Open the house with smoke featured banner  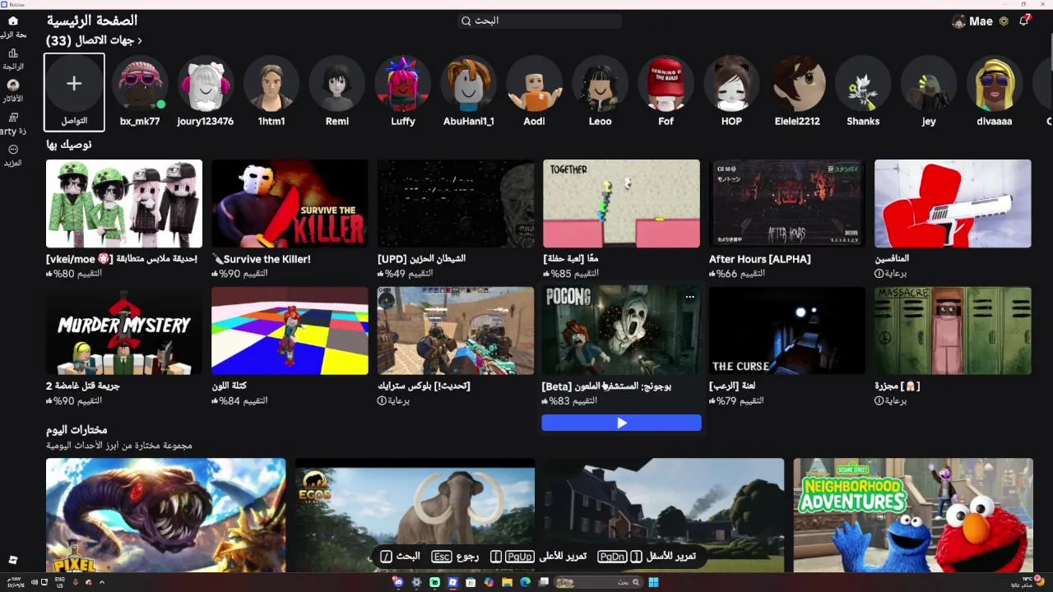pos(664,516)
